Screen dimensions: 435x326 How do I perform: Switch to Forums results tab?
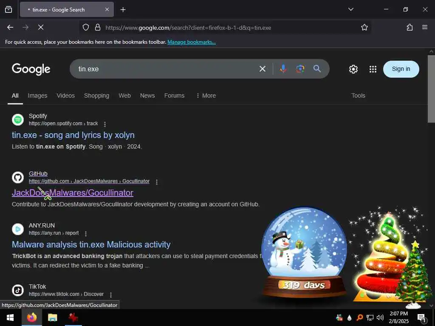click(174, 96)
